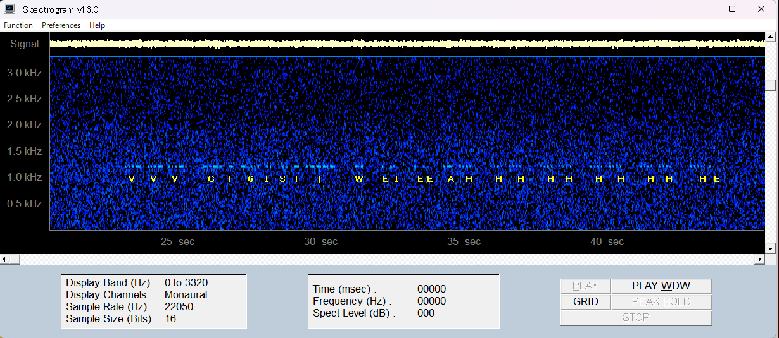Click the 2.5 kHz axis label
This screenshot has width=779, height=338.
point(25,99)
